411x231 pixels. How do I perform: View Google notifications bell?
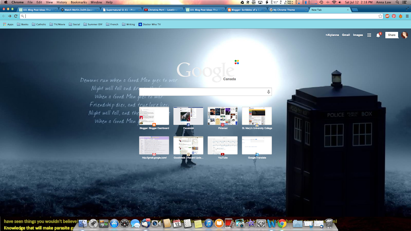(x=378, y=35)
